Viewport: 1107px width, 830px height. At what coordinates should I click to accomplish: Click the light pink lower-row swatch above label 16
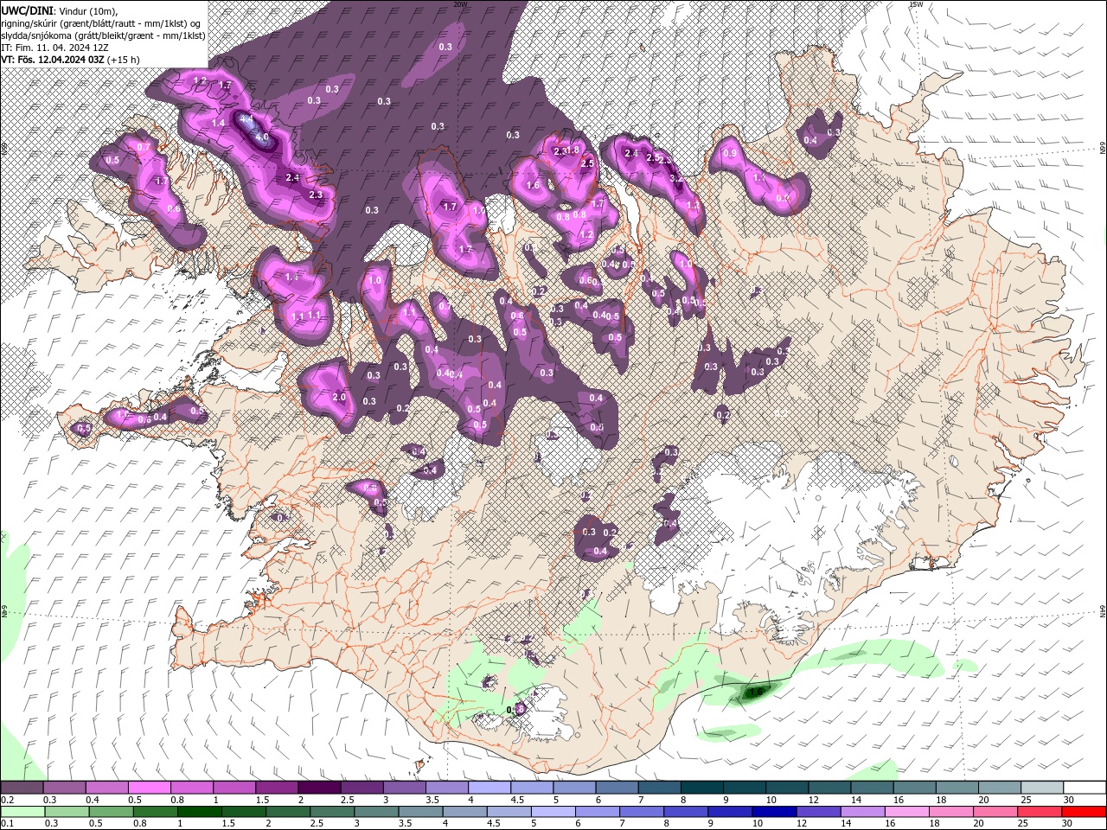coord(906,812)
